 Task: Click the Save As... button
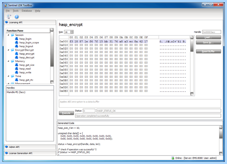[x=208, y=42]
